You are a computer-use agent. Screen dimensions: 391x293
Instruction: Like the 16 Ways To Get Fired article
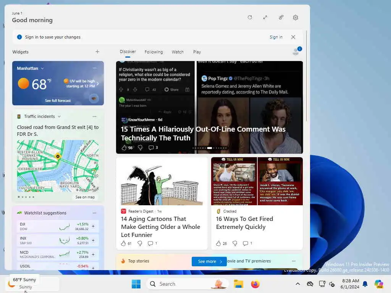218,243
